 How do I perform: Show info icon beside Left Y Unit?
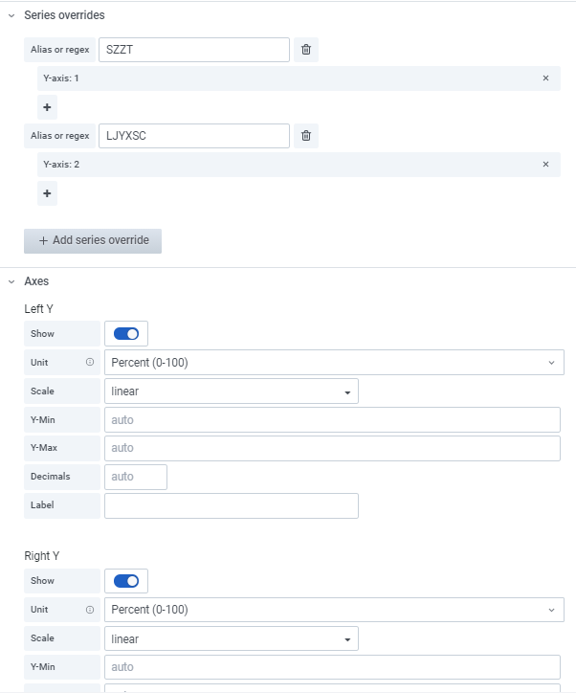click(90, 363)
